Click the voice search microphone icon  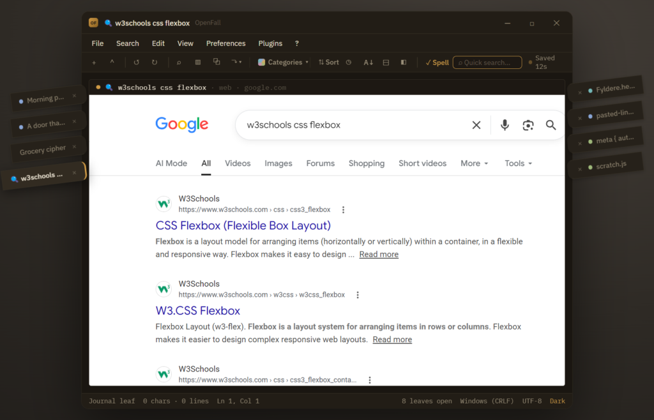tap(505, 125)
